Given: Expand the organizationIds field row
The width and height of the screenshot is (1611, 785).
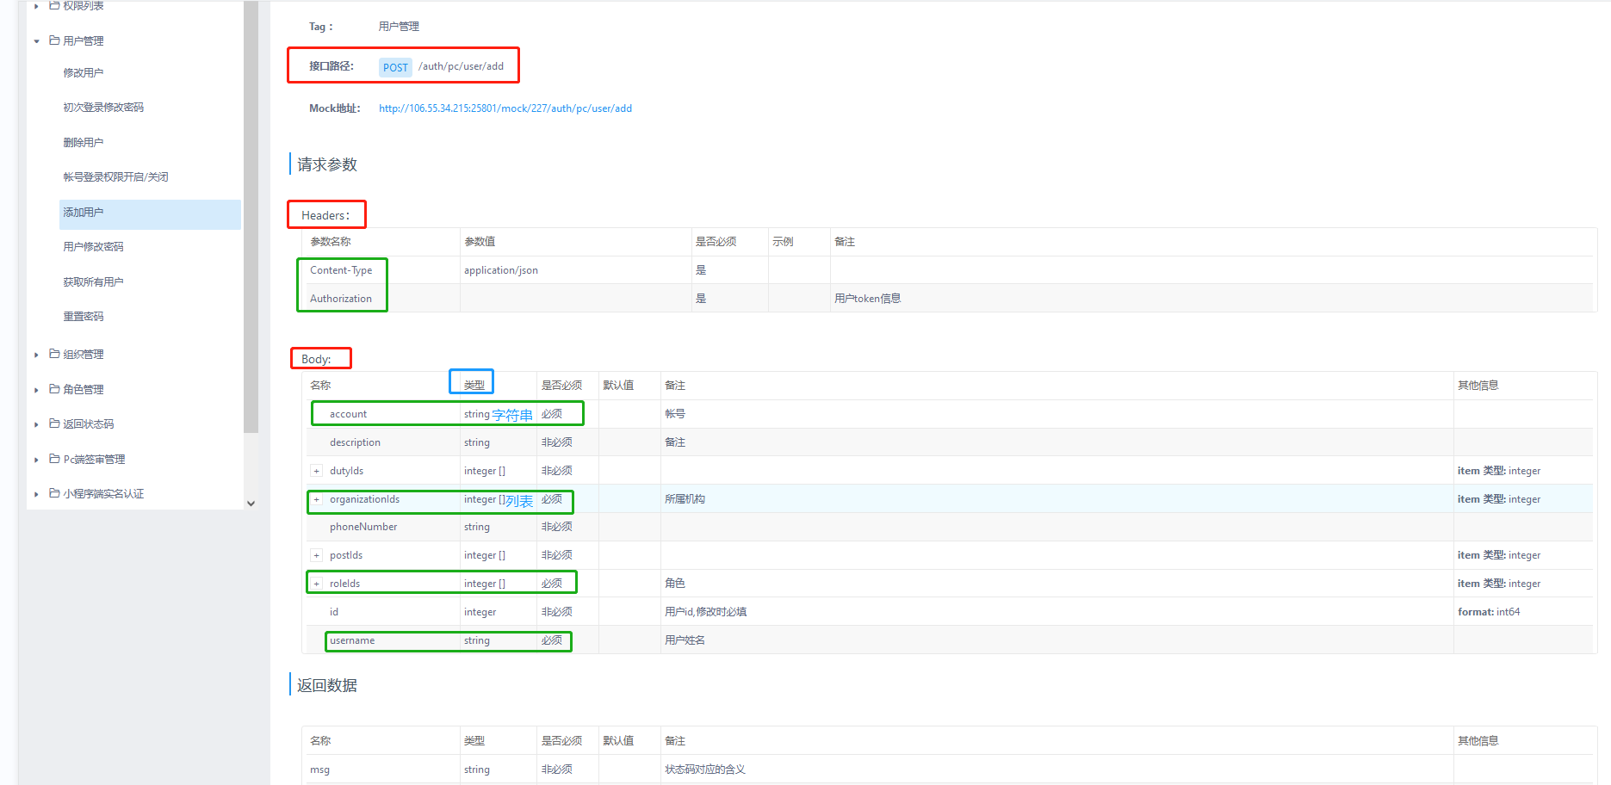Looking at the screenshot, I should pyautogui.click(x=317, y=499).
